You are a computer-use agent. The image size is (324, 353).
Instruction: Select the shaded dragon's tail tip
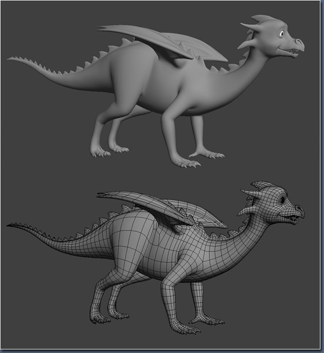pos(10,59)
